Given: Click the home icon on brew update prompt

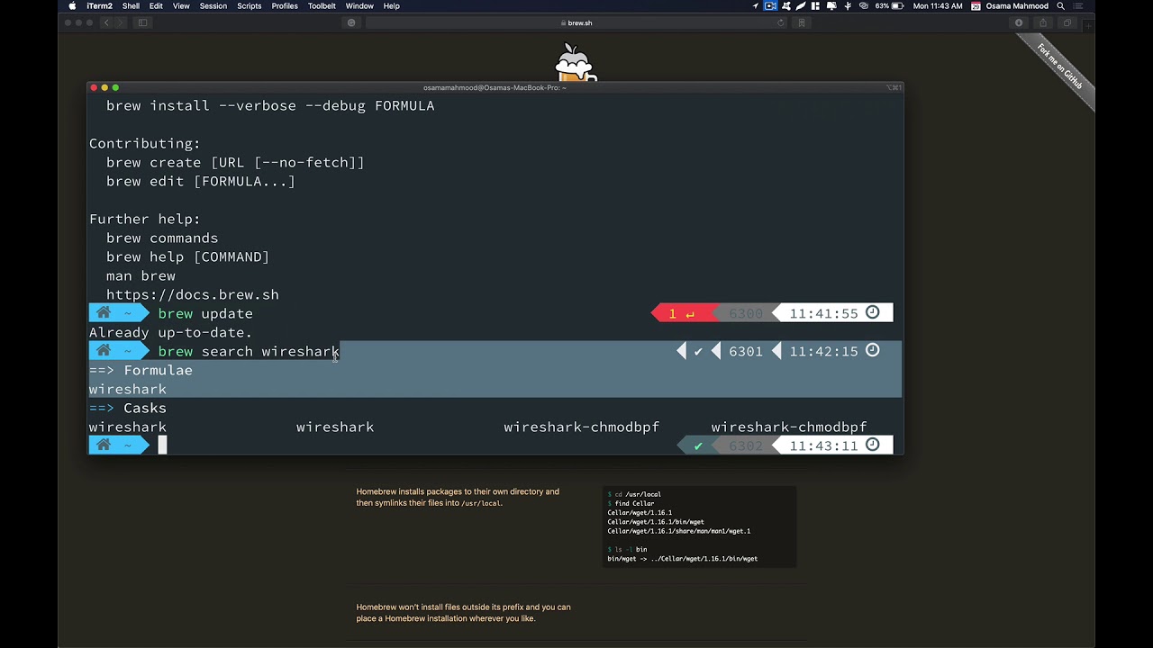Looking at the screenshot, I should 104,313.
